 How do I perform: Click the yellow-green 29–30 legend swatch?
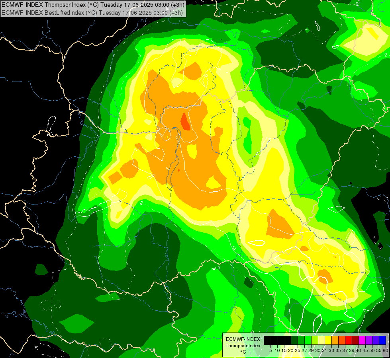315,340
